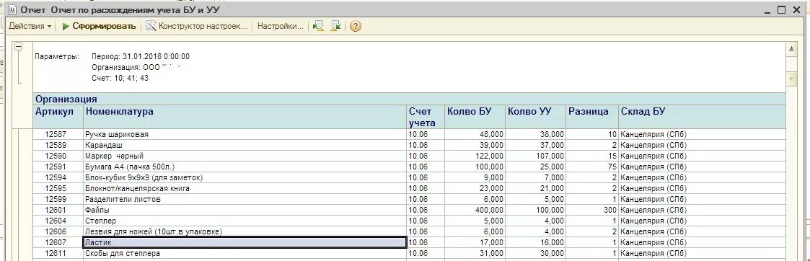
Task: Click article number 12589
Action: 55,145
